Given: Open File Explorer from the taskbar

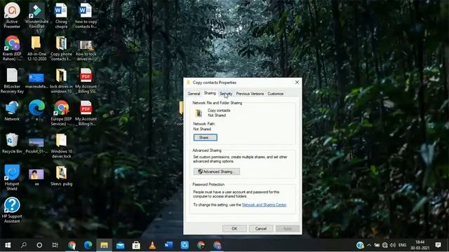Looking at the screenshot, I should pos(104,245).
